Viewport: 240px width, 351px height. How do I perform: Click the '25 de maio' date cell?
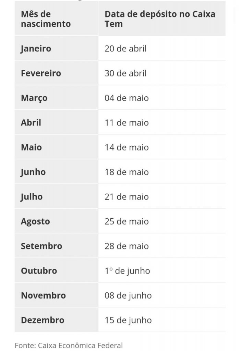click(x=127, y=221)
